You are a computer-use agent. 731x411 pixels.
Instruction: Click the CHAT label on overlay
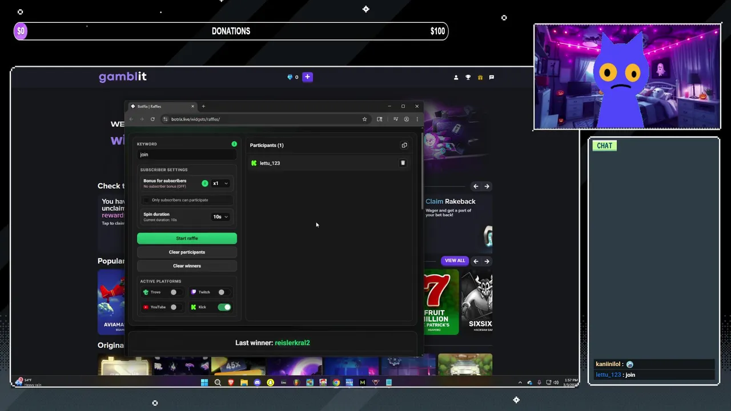[x=604, y=146]
